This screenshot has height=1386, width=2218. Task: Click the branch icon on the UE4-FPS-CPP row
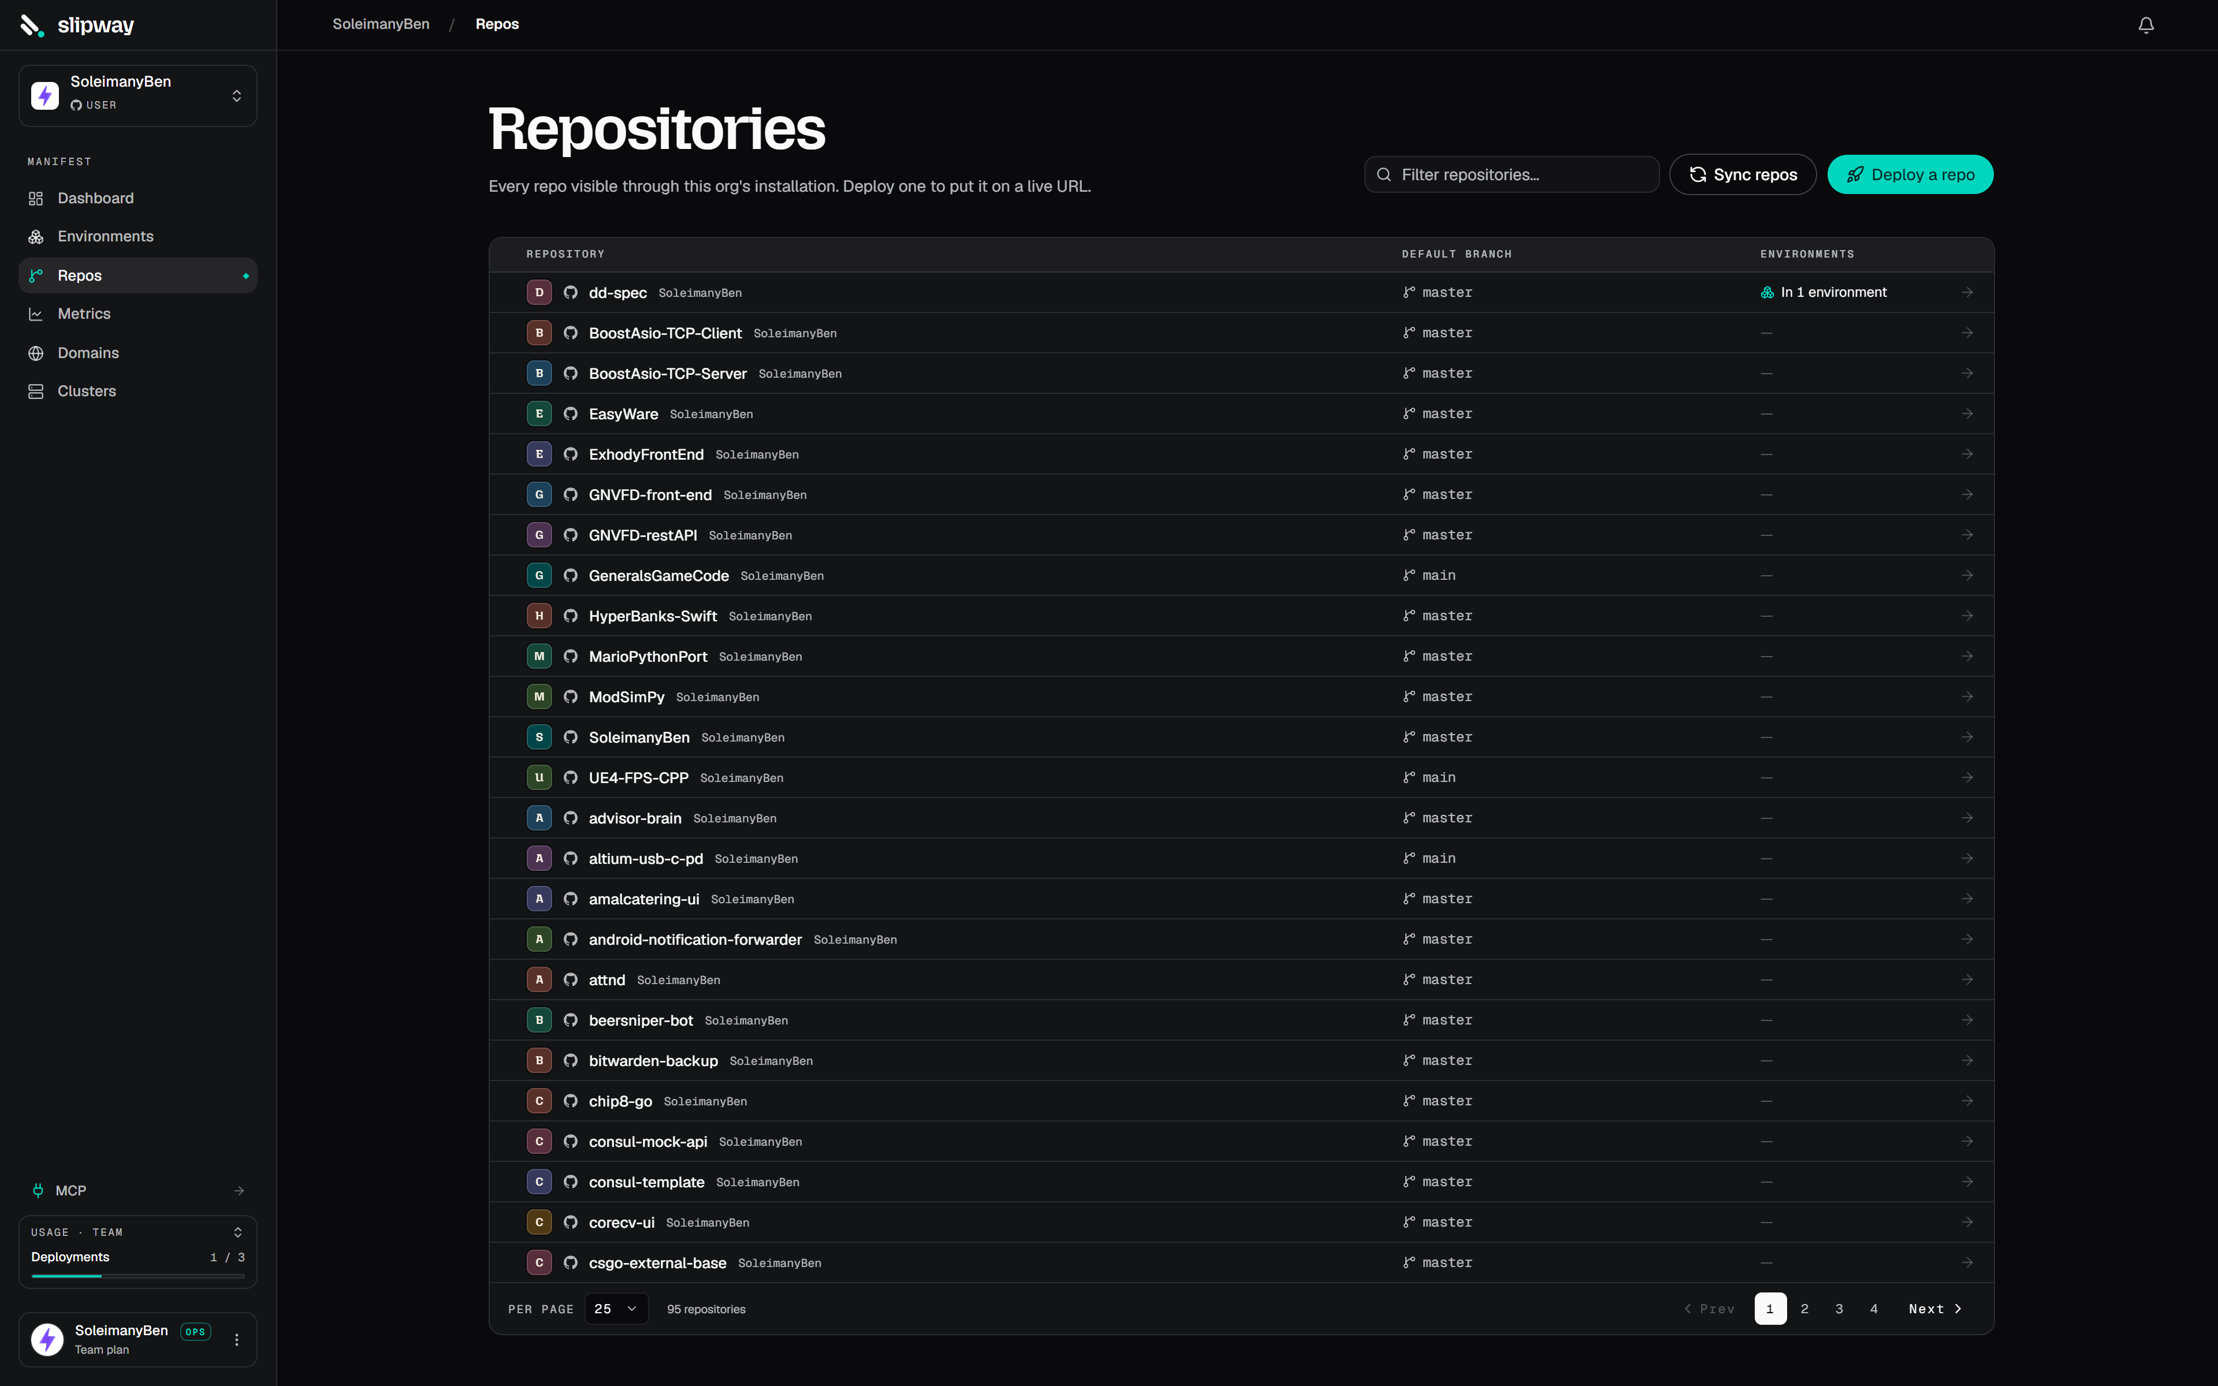(1409, 777)
